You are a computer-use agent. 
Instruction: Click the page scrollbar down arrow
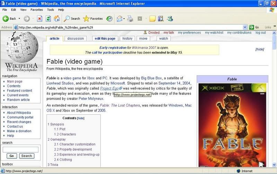(x=274, y=165)
